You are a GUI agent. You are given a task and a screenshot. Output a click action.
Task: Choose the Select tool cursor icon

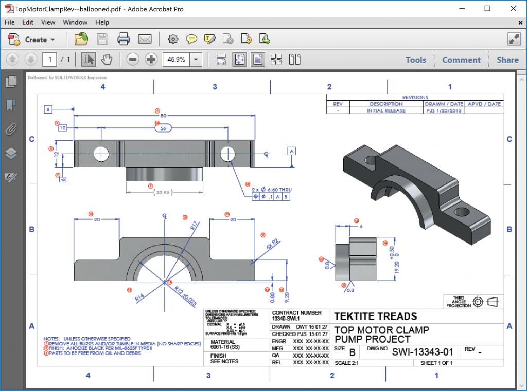point(89,60)
